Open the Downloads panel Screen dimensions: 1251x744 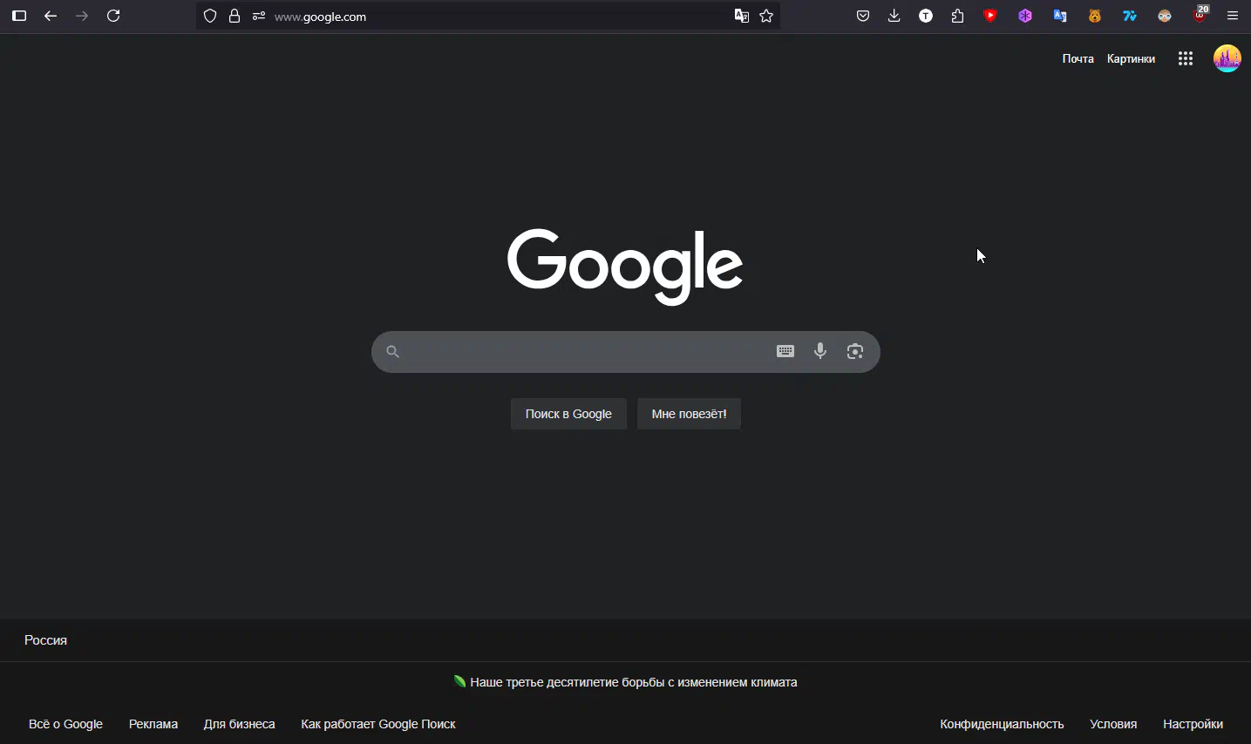point(894,16)
